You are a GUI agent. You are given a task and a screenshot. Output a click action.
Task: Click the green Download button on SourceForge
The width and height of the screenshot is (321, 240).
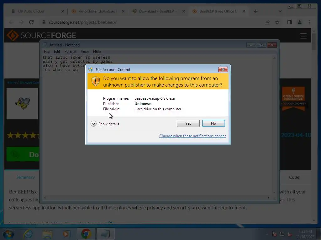coord(23,154)
